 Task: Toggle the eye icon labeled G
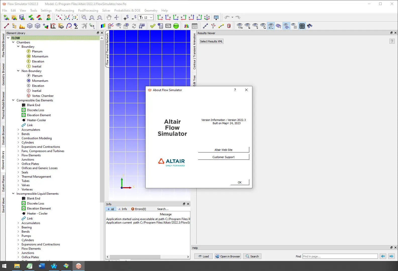tap(263, 26)
